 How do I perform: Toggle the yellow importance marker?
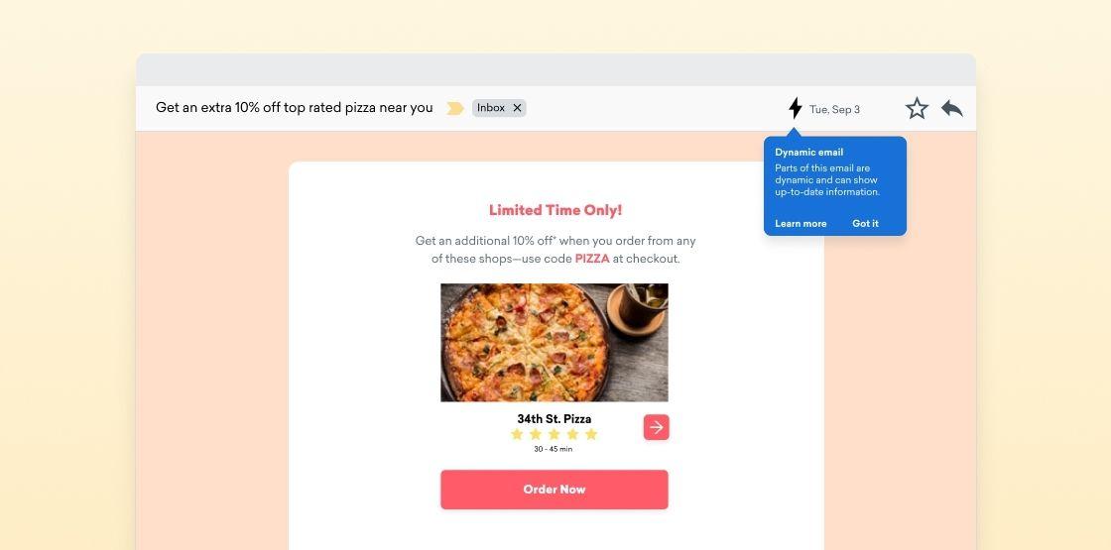click(x=455, y=109)
